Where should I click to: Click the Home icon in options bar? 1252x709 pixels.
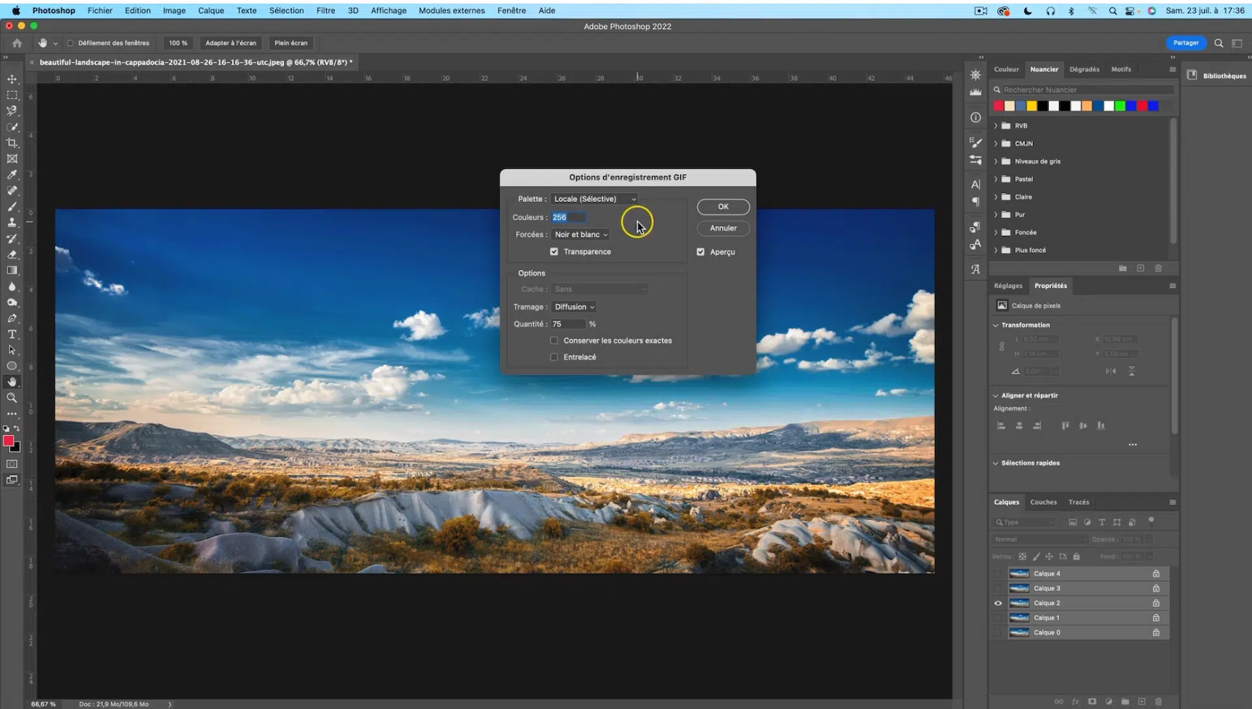(17, 43)
